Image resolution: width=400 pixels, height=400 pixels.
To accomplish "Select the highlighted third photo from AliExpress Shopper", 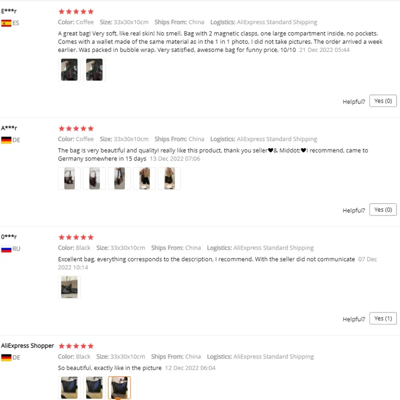I will click(x=119, y=387).
